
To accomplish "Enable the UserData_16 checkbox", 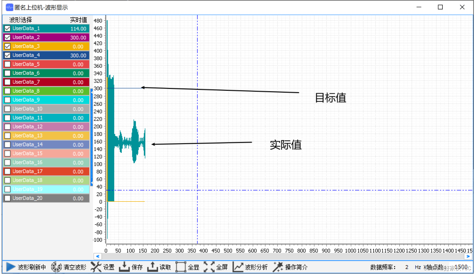I will pos(8,162).
